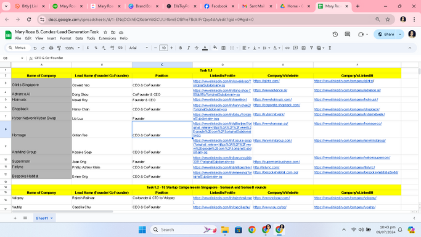Open the Glints Singapore website link
This screenshot has height=237, width=421.
266,81
